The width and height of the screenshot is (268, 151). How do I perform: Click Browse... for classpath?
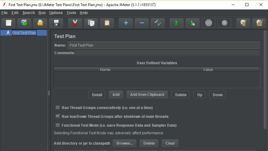(125, 143)
